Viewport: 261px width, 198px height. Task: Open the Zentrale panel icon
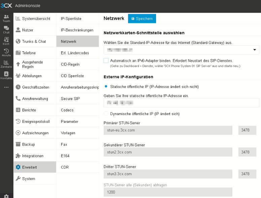[x=6, y=64]
